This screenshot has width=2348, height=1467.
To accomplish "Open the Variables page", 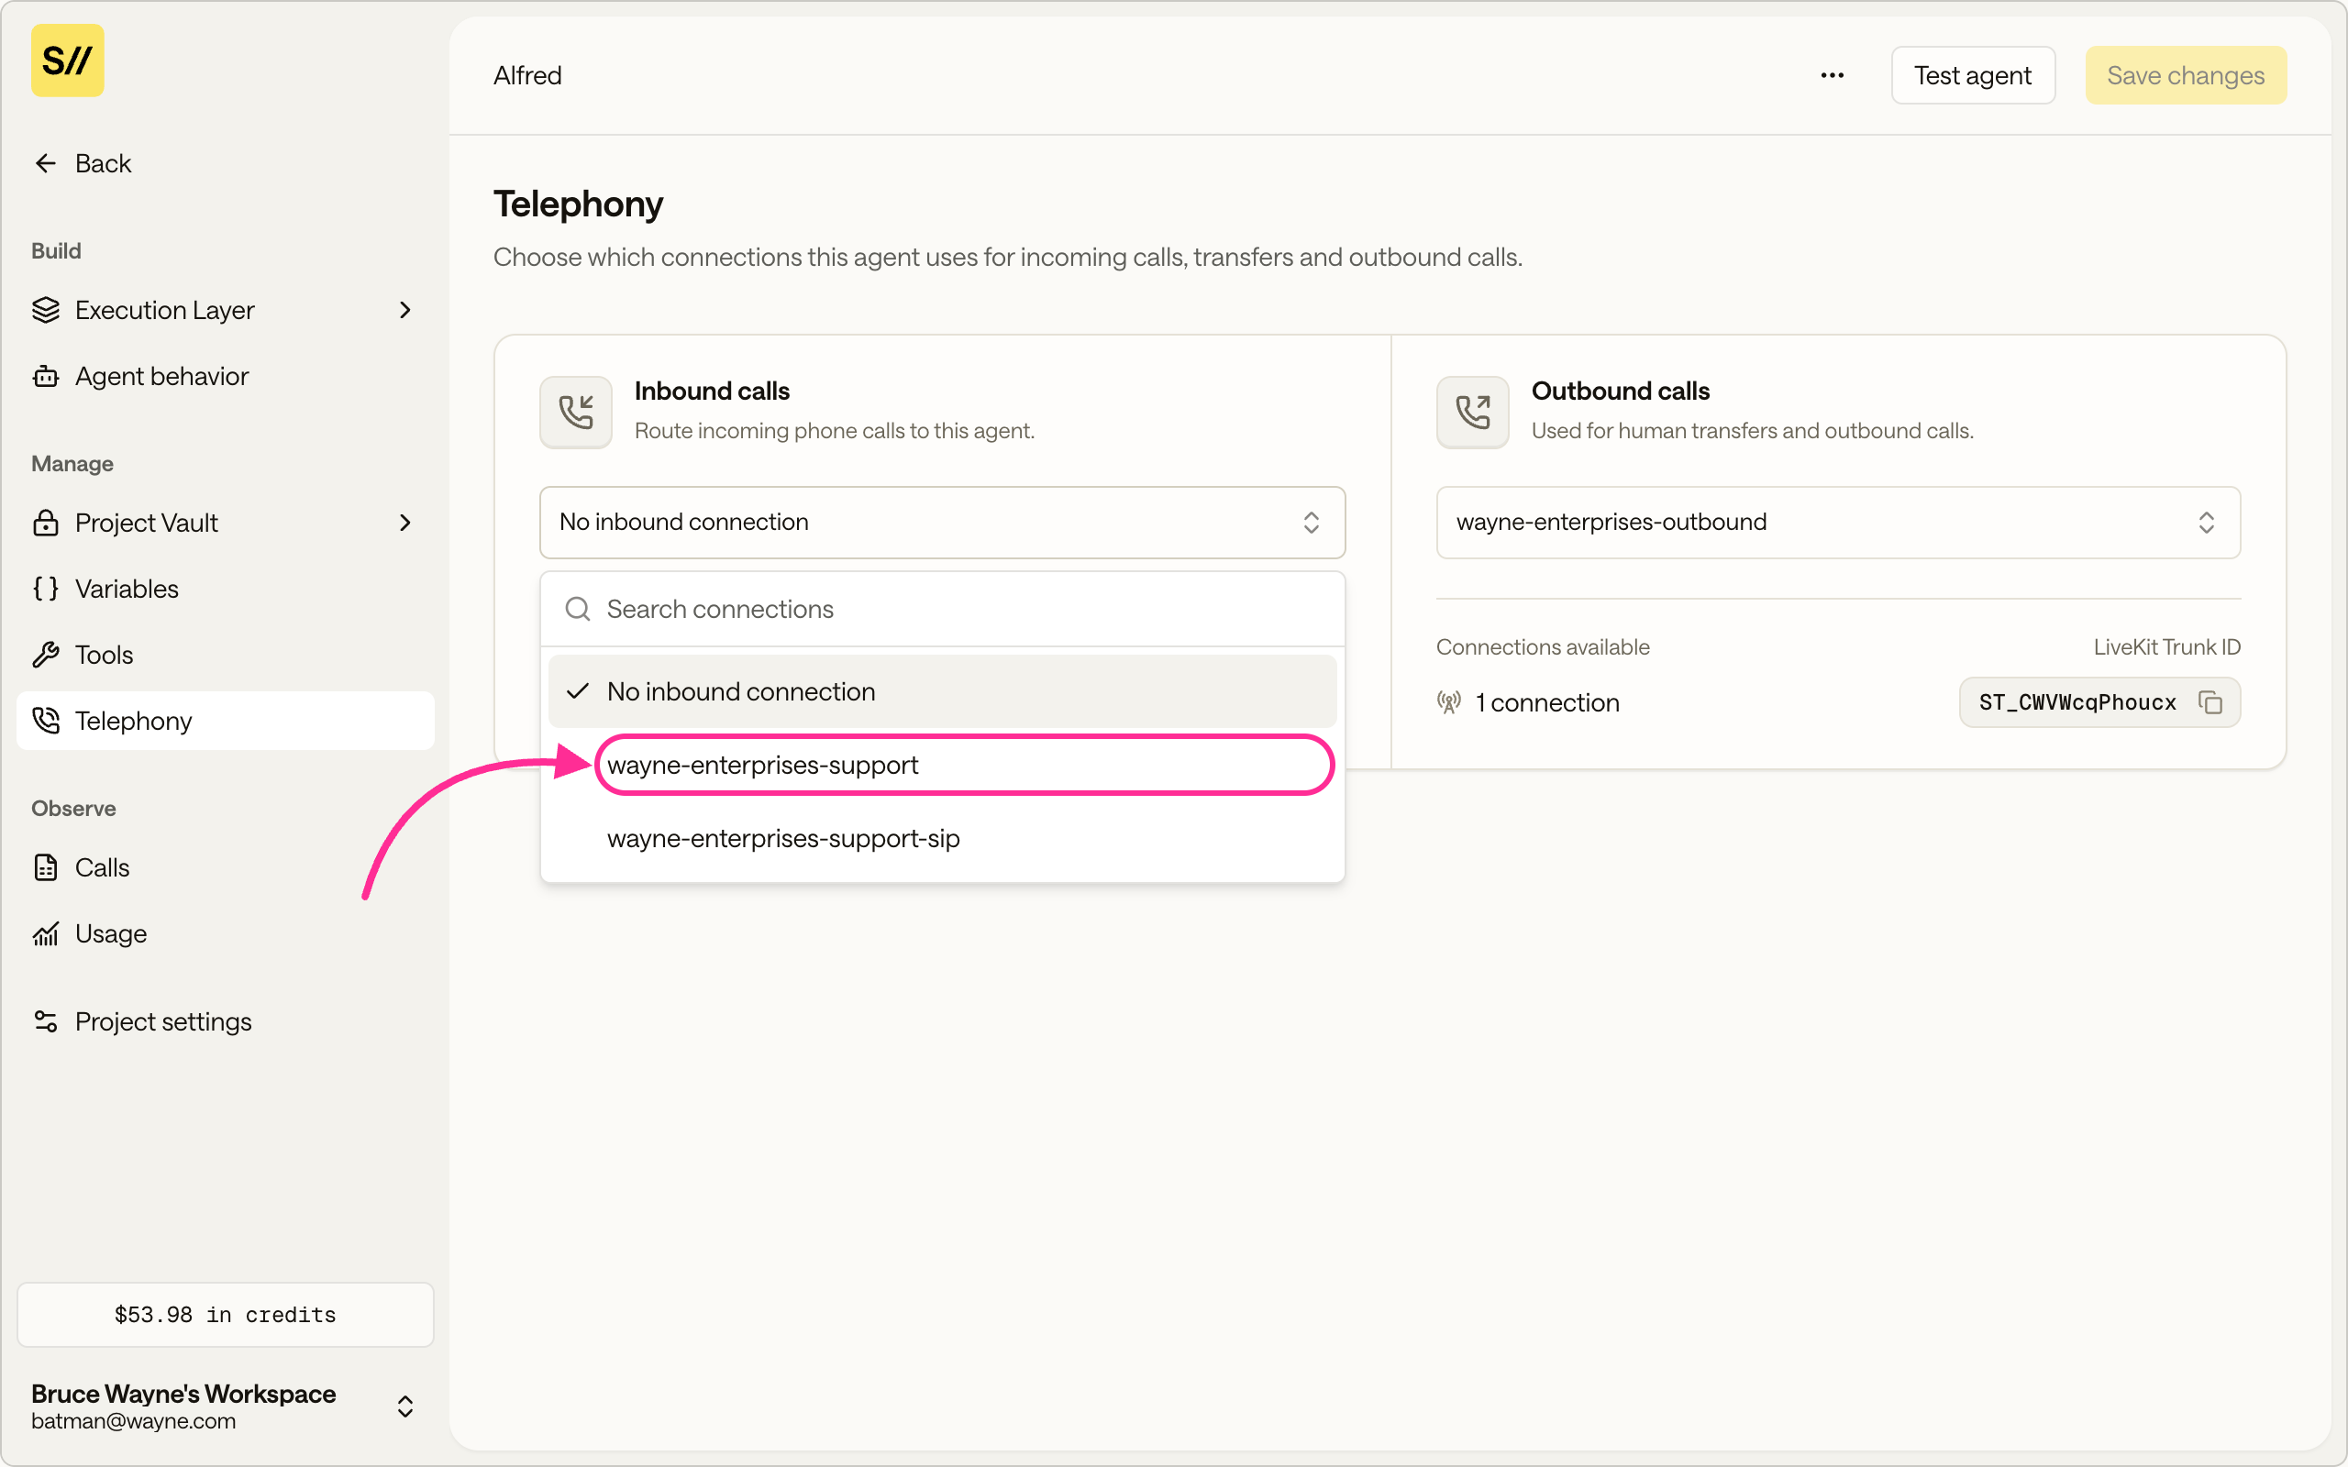I will 225,588.
